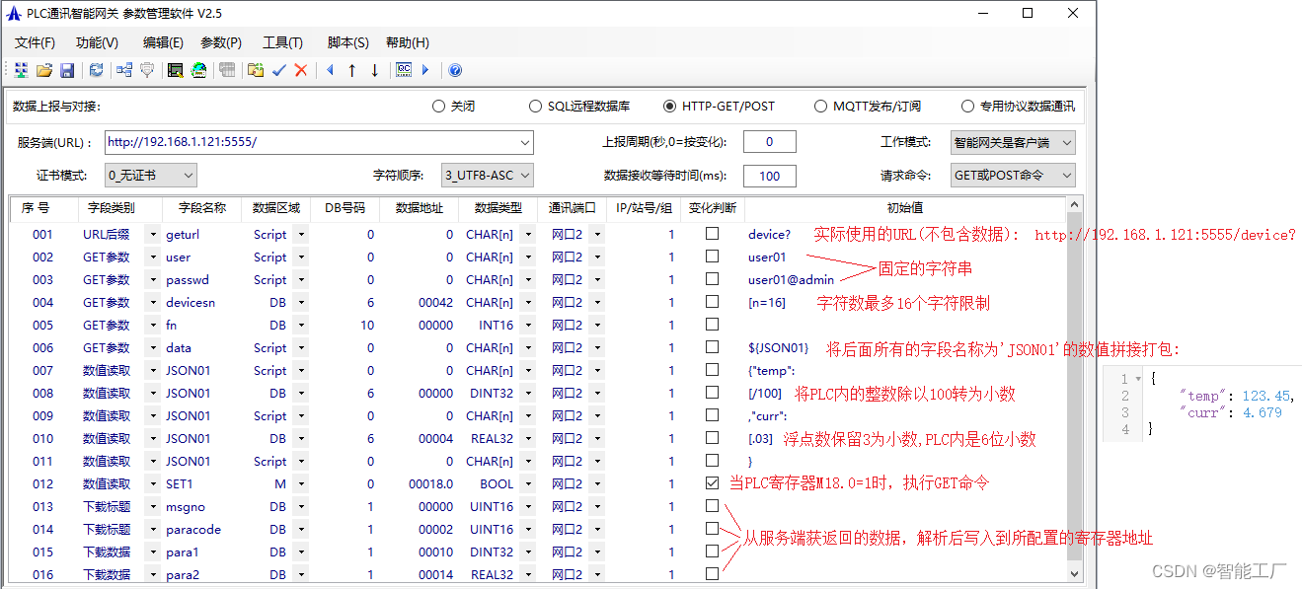
Task: Click the QC toolbar icon
Action: click(404, 69)
